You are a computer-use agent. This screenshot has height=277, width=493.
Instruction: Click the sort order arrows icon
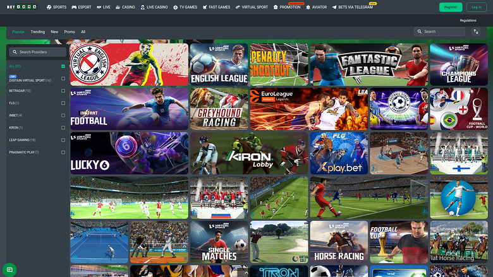(x=476, y=32)
